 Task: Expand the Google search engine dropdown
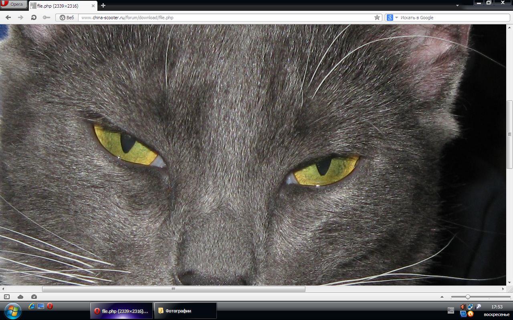[x=396, y=18]
